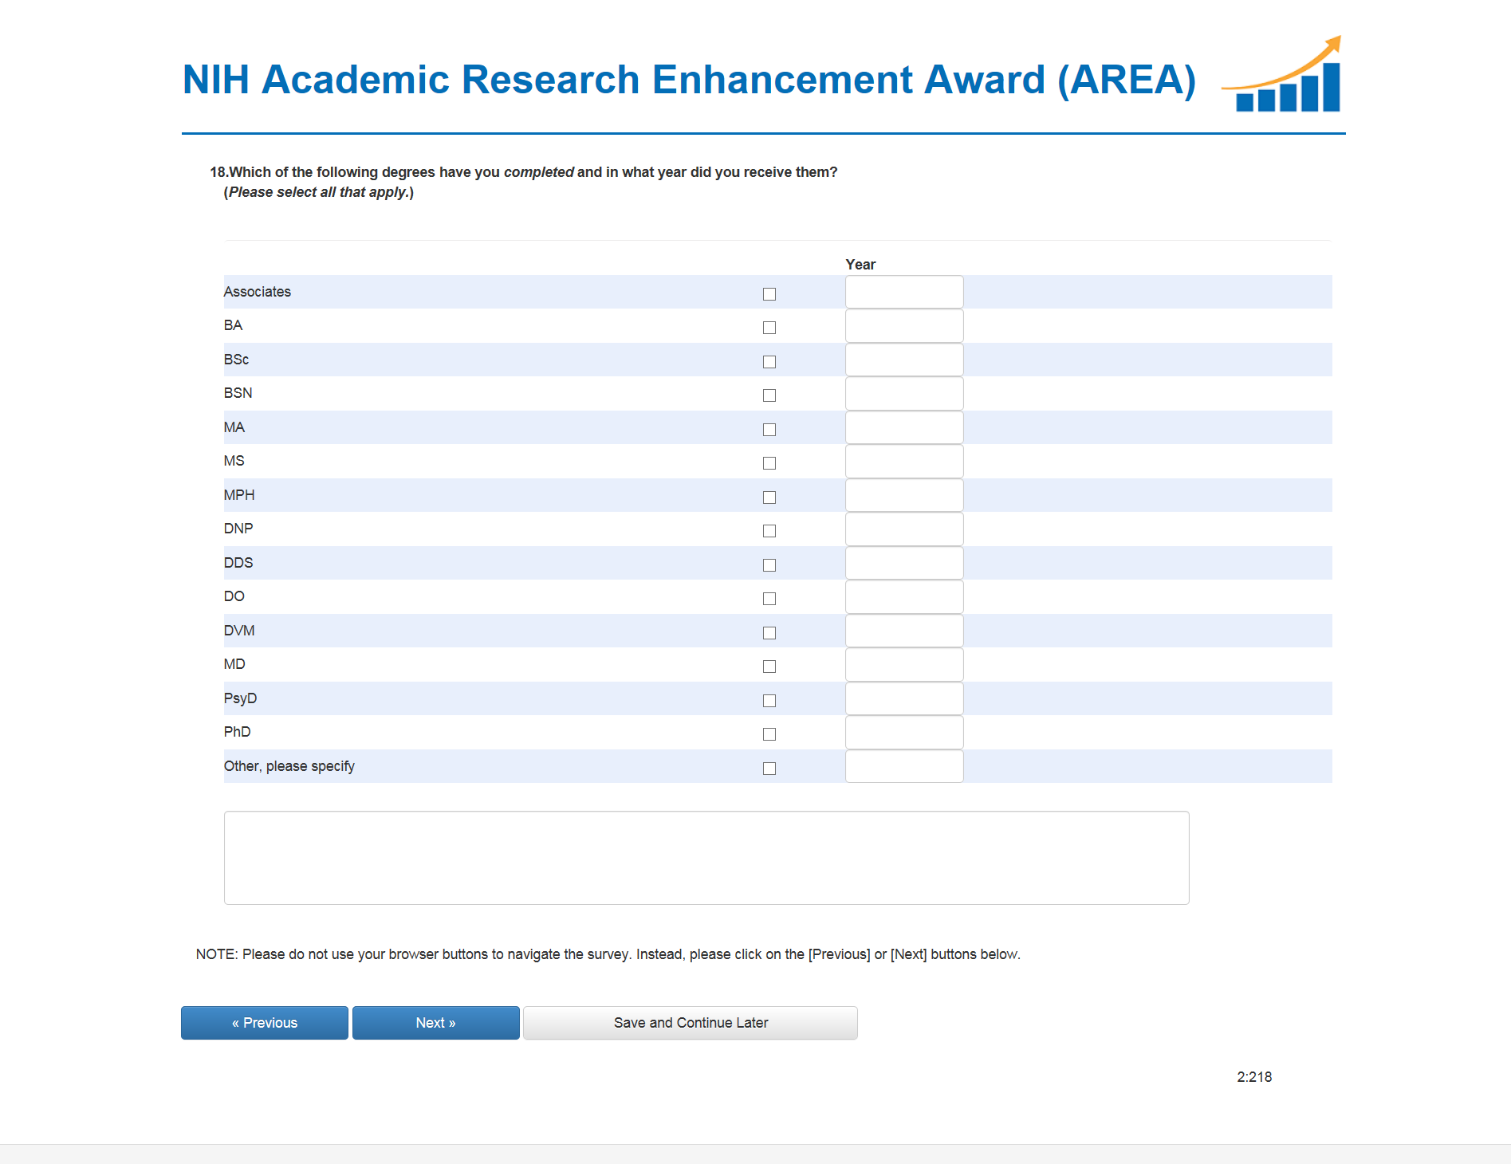Check the MA degree checkbox
Image resolution: width=1511 pixels, height=1164 pixels.
(769, 430)
